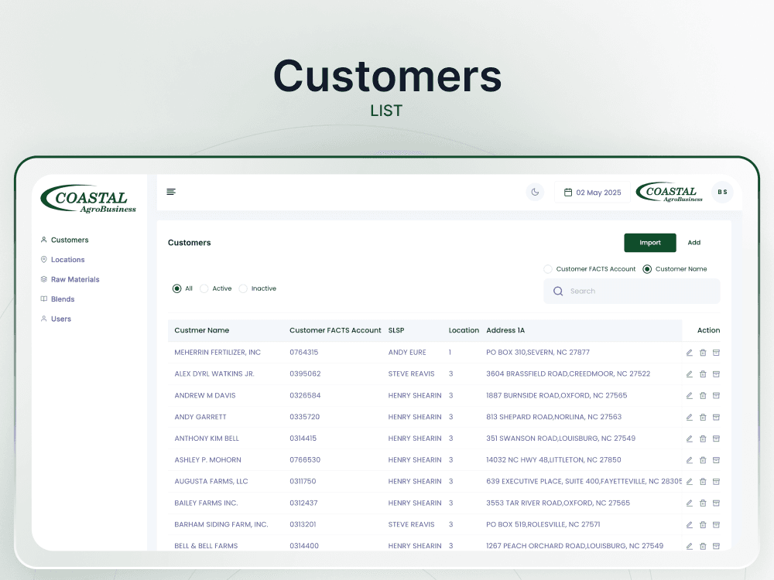This screenshot has width=774, height=580.
Task: Choose Customer Name search option
Action: pyautogui.click(x=647, y=269)
